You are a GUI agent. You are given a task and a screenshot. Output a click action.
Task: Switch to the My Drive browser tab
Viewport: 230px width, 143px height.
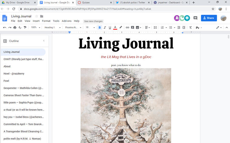click(18, 2)
